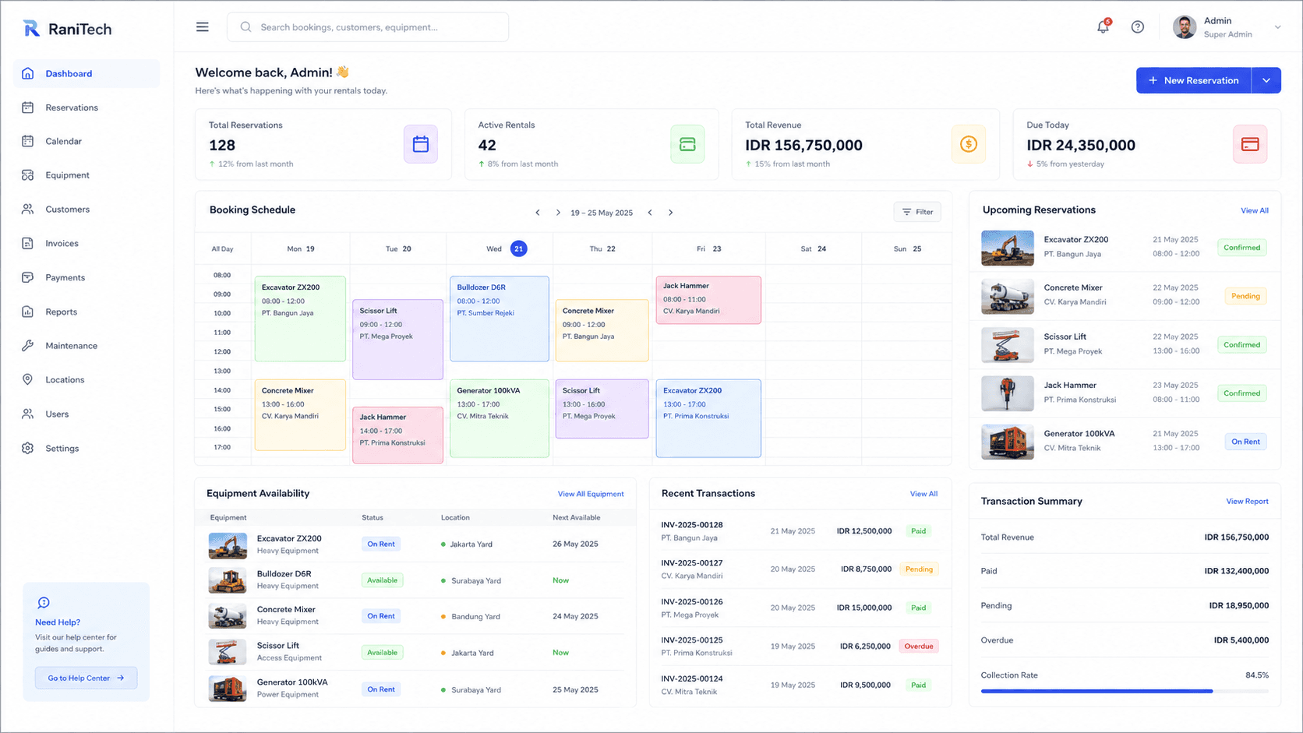Click the Settings gear icon
This screenshot has height=733, width=1303.
[28, 448]
